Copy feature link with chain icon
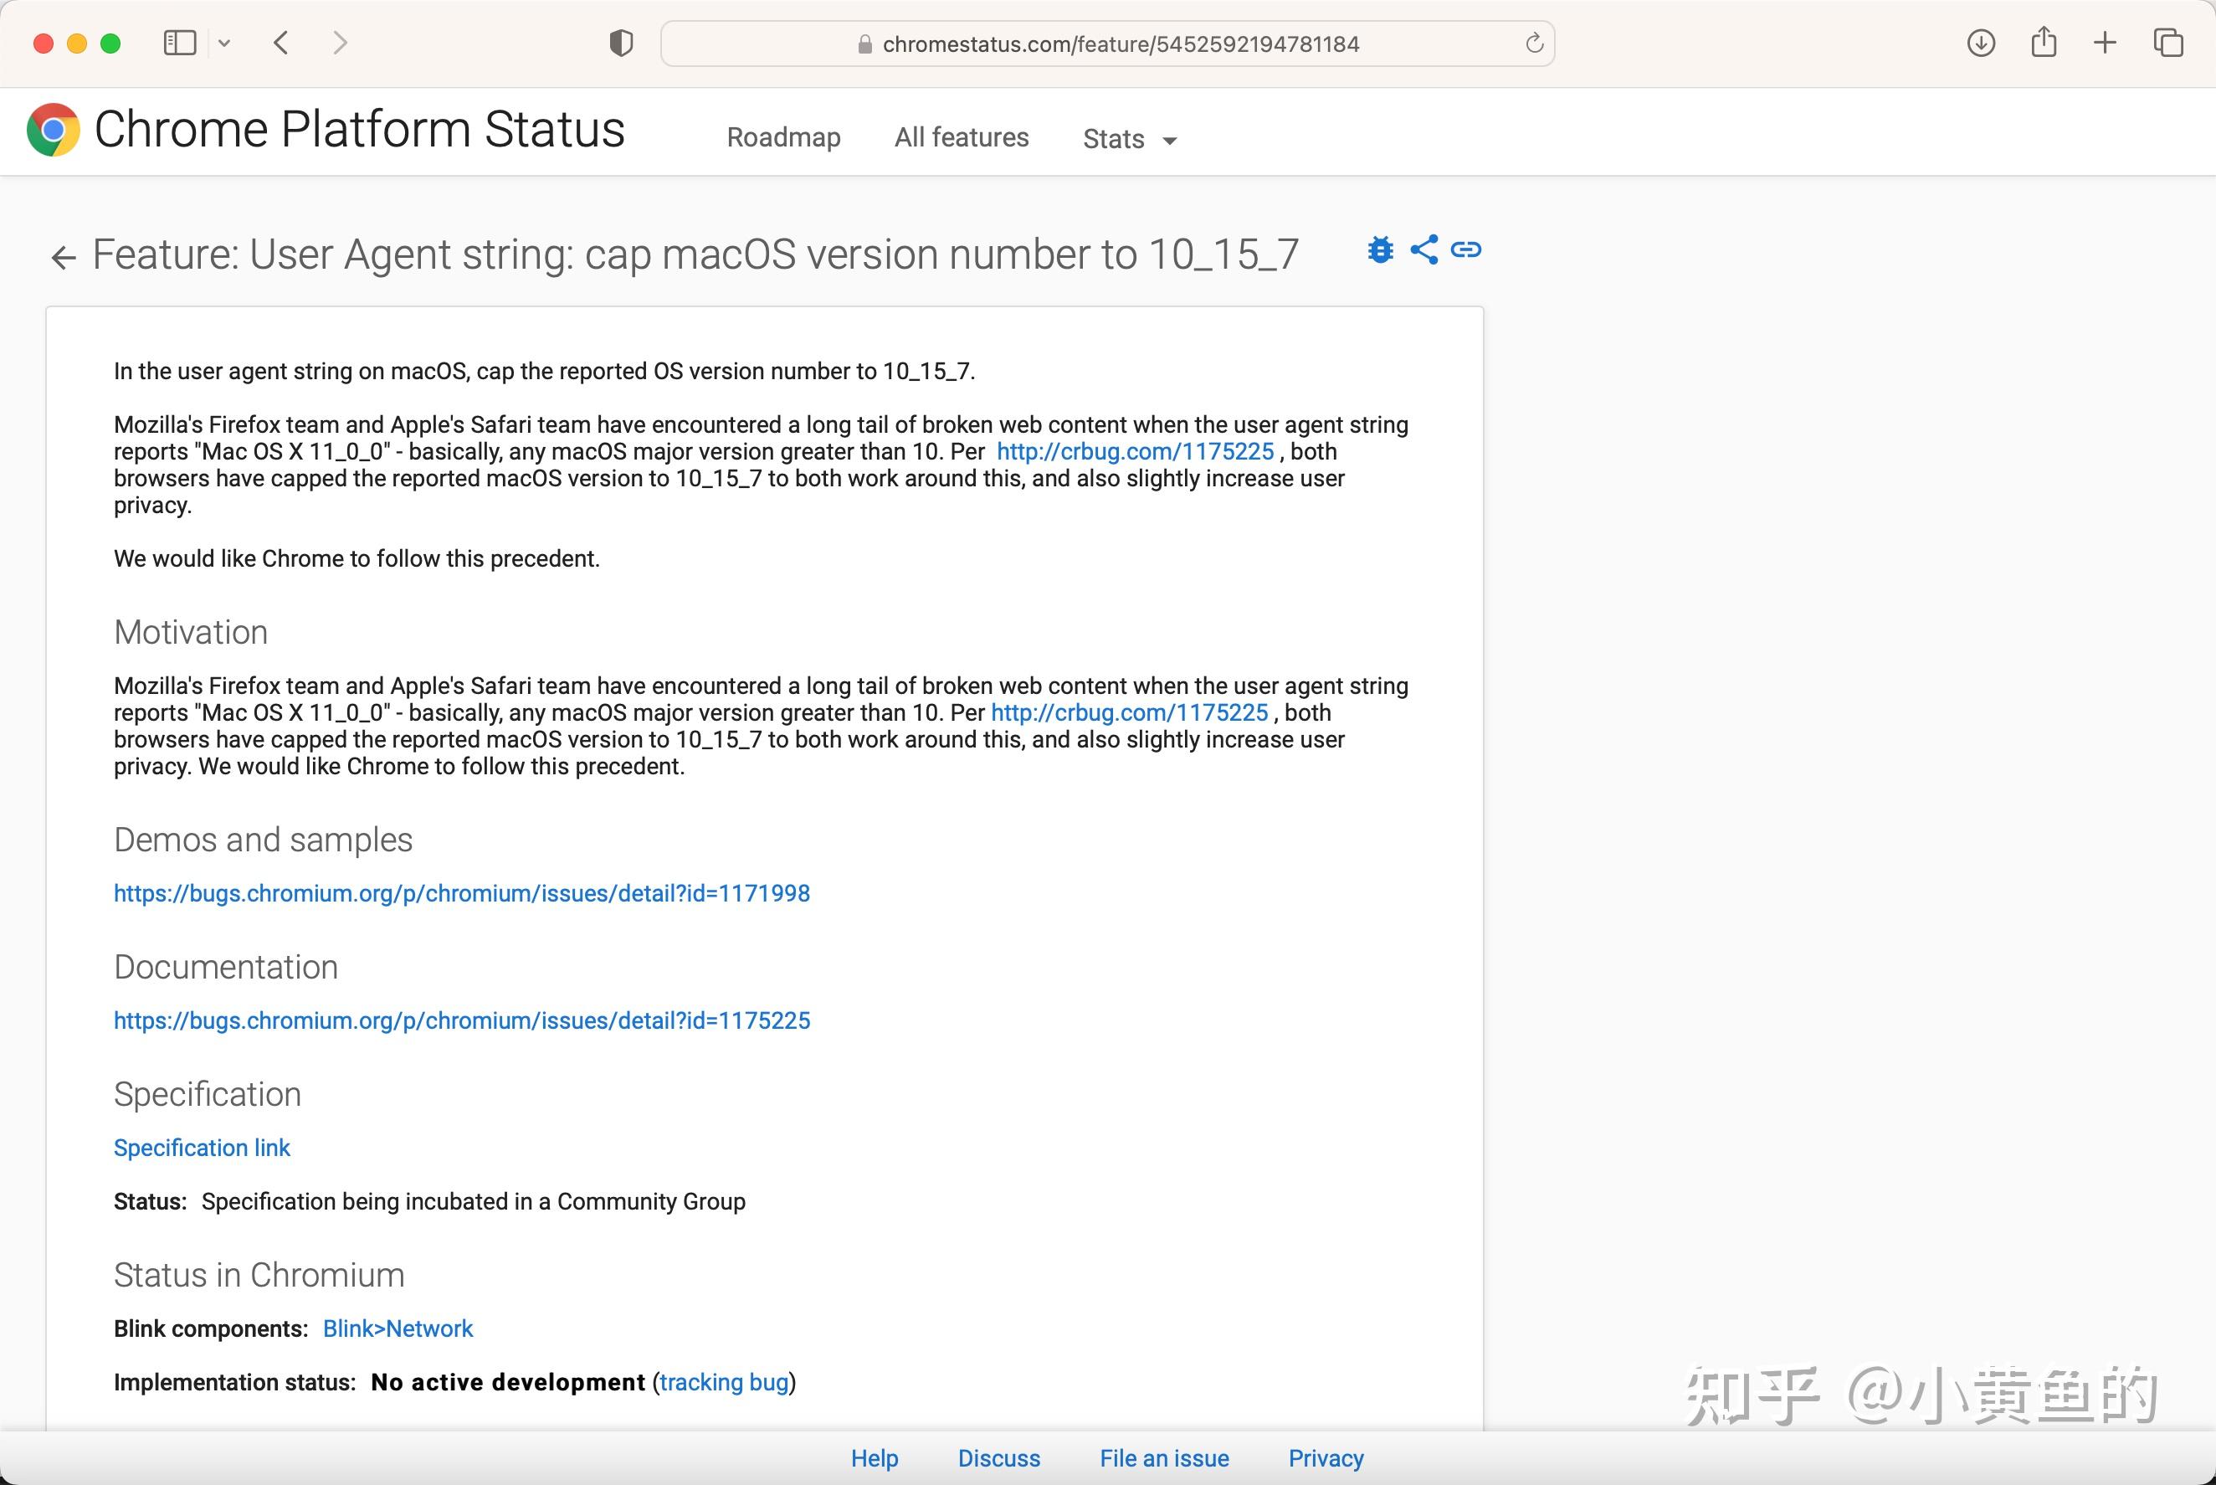Viewport: 2216px width, 1485px height. click(1466, 250)
